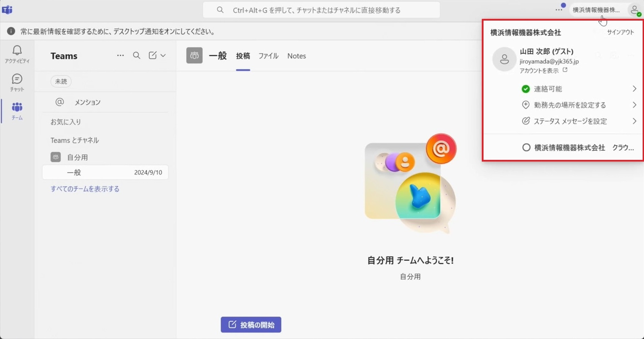Expand the 連絡可能 chevron arrow
The width and height of the screenshot is (644, 339).
(x=634, y=89)
